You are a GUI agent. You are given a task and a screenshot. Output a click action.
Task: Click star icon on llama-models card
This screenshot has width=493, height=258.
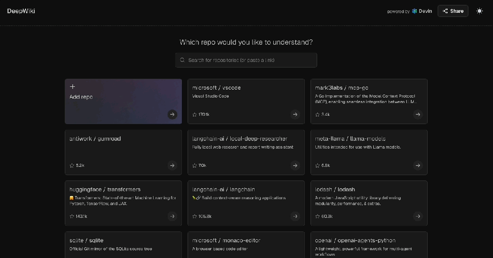[317, 165]
